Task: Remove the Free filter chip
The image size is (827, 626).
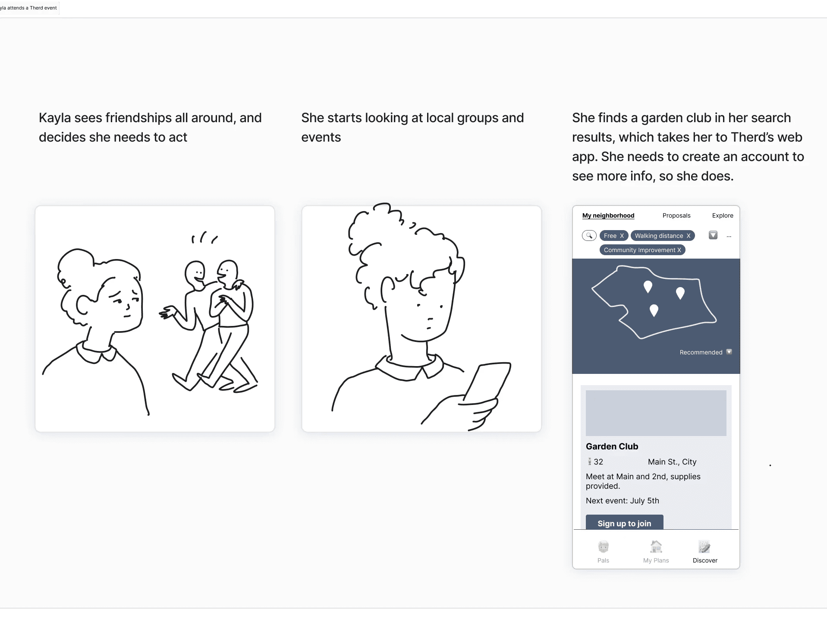Action: click(622, 236)
